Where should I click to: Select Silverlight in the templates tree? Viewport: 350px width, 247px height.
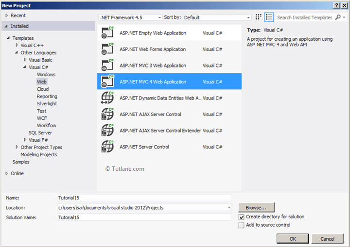47,104
